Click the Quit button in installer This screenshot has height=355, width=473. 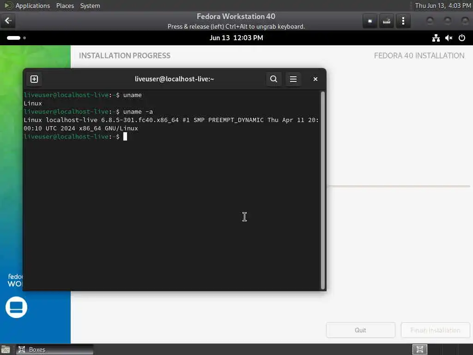[x=360, y=330]
